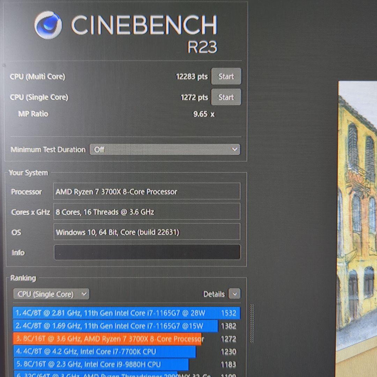Start the CPU Single Core test
The image size is (377, 377).
click(226, 97)
